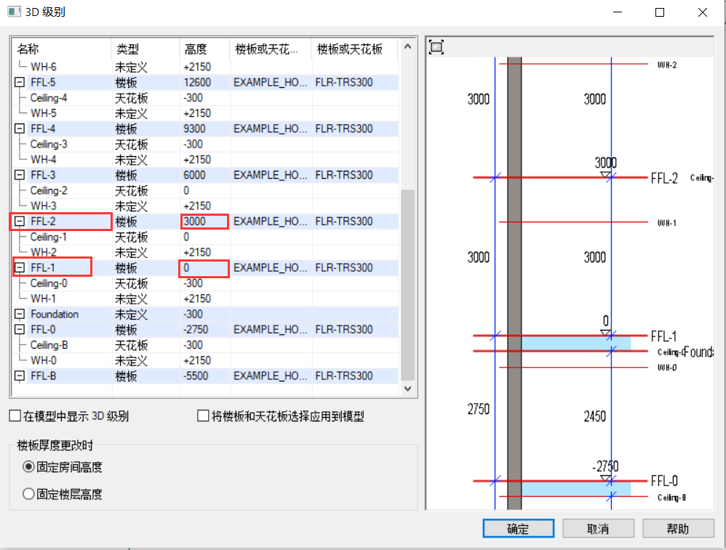Click the 3D 级别 dialog title icon
This screenshot has height=550, width=726.
click(14, 12)
